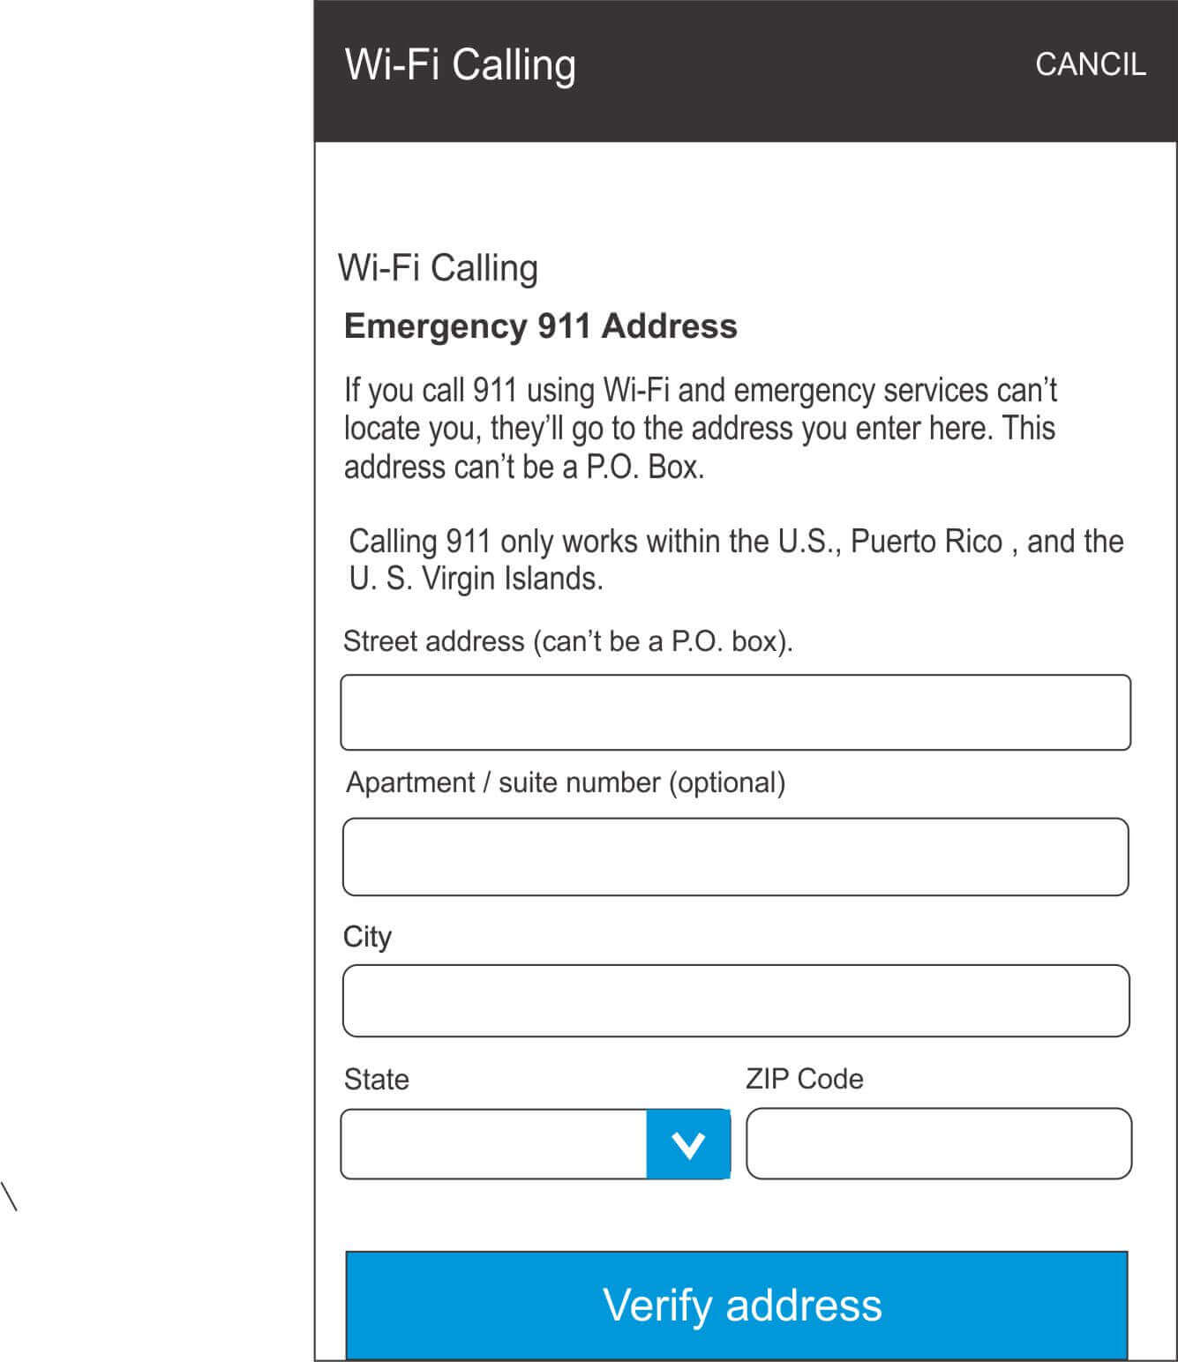This screenshot has width=1178, height=1362.
Task: Click the empty State selection box
Action: pyautogui.click(x=494, y=1144)
